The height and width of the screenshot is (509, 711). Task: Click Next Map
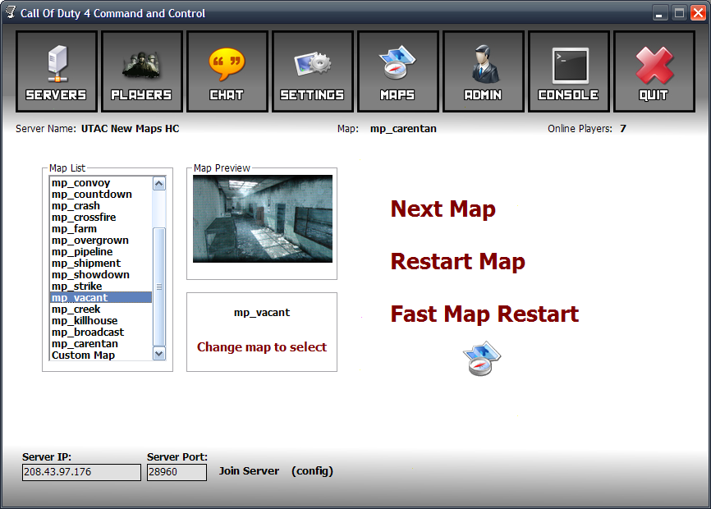443,209
